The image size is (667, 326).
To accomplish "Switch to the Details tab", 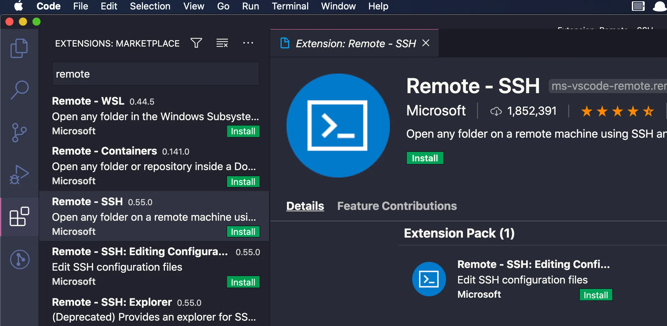I will pos(305,206).
